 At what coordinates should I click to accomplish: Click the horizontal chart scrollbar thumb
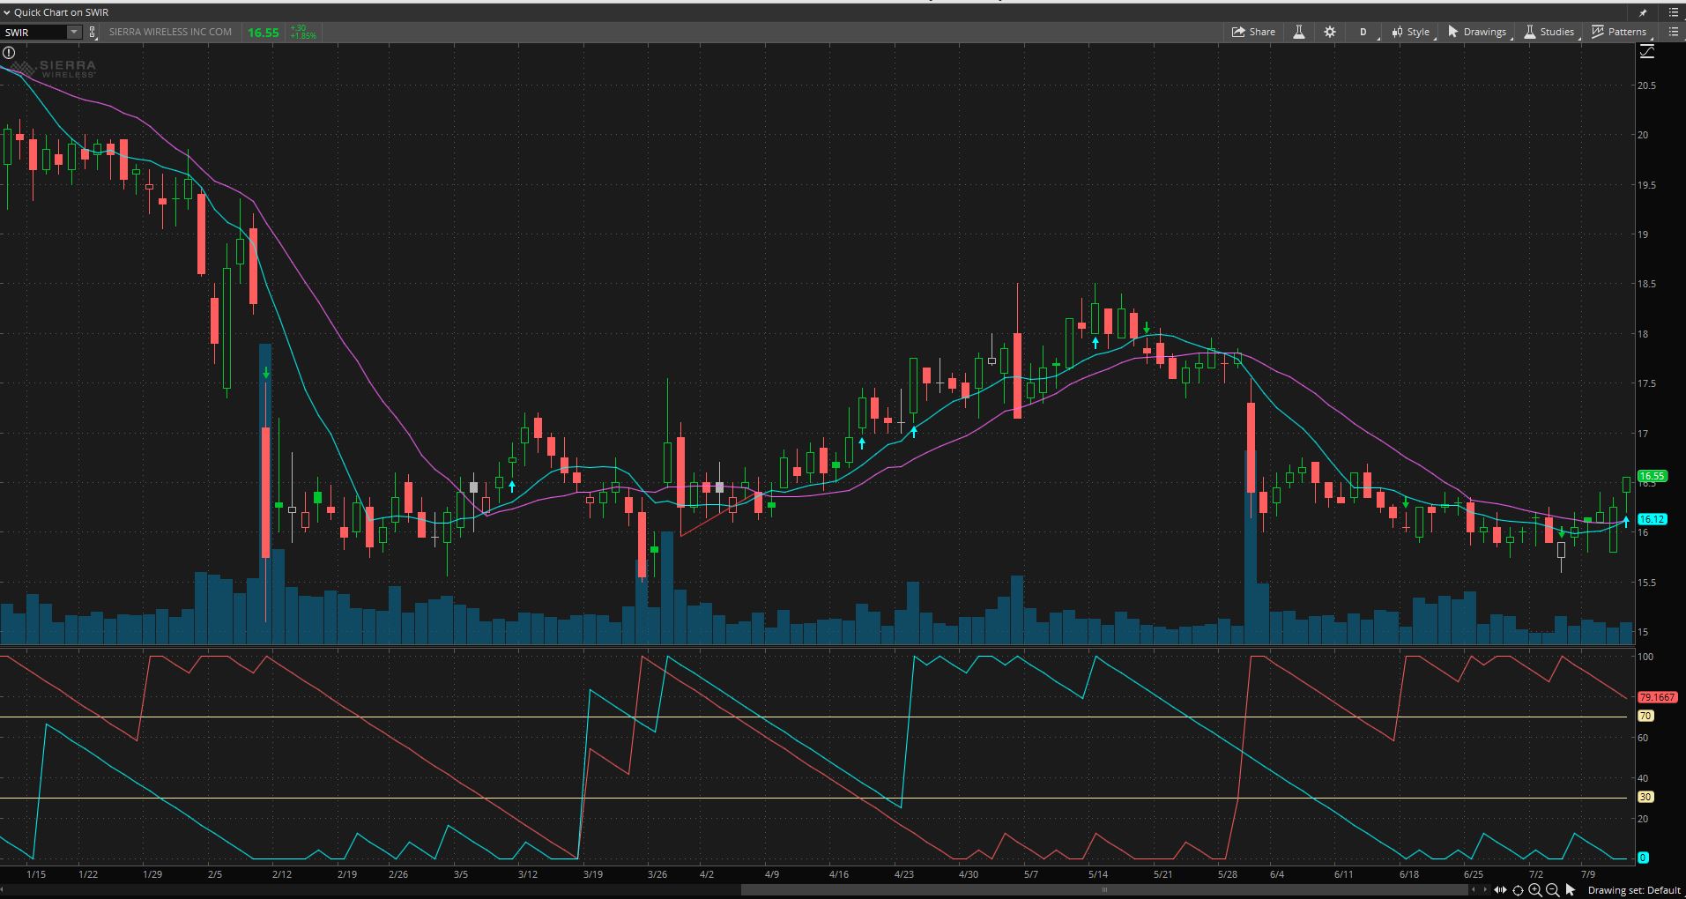pyautogui.click(x=1104, y=889)
